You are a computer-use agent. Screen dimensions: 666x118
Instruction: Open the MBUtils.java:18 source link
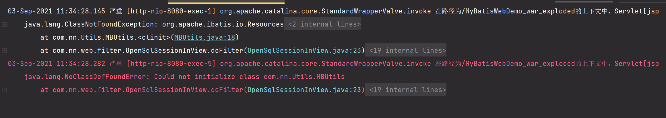(205, 37)
